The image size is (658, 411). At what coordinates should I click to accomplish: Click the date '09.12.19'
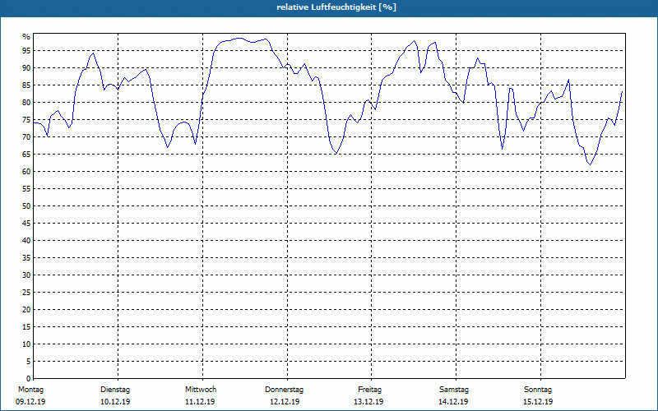tap(30, 402)
